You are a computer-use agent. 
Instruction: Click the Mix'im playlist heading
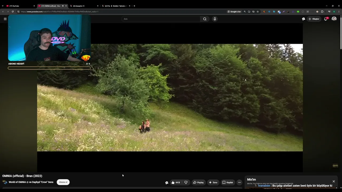coord(251,180)
